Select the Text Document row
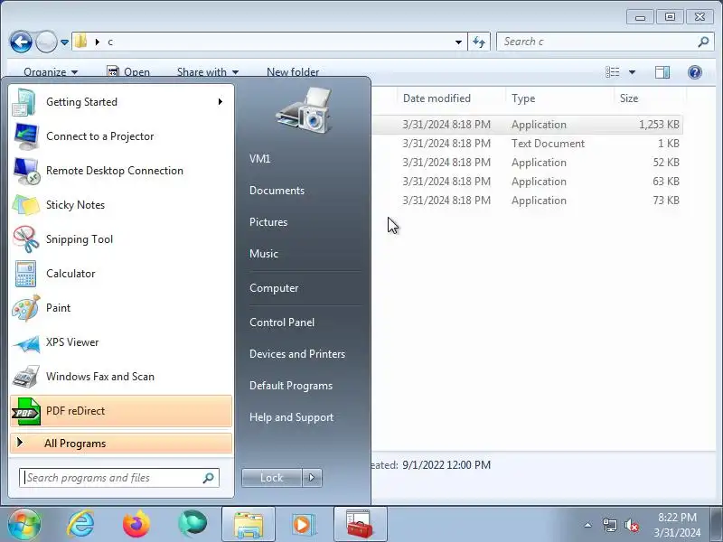723x542 pixels. (528, 144)
